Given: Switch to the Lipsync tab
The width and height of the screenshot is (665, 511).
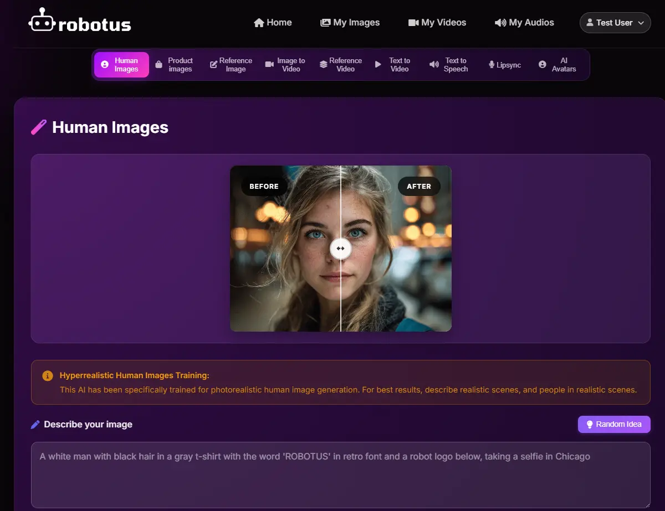Looking at the screenshot, I should click(x=504, y=65).
